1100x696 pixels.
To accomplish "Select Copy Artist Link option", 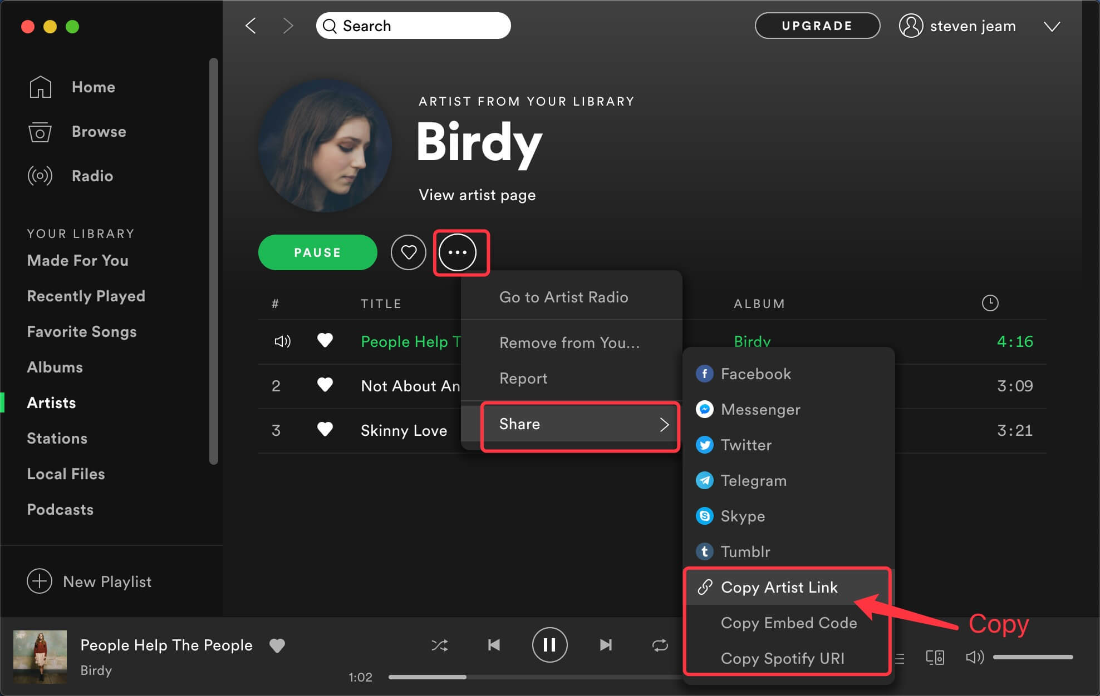I will pos(778,587).
